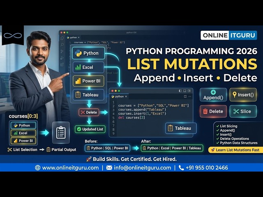This screenshot has height=197, width=263.
Task: Open Search icon in background IDE sidebar
Action: 62,45
